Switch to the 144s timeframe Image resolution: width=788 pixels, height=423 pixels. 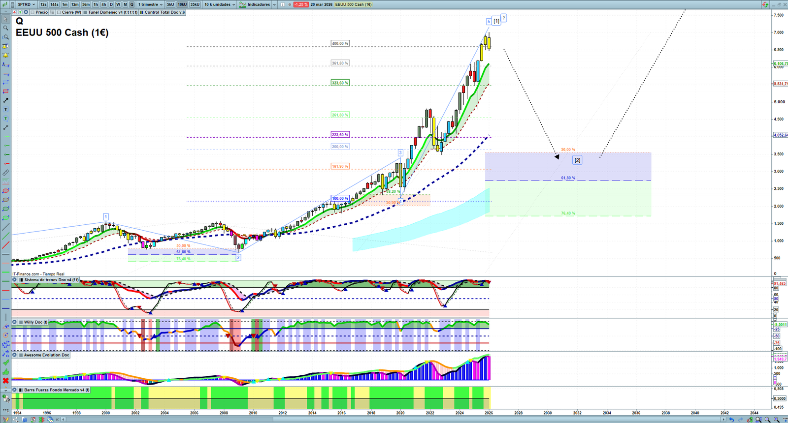coord(54,4)
